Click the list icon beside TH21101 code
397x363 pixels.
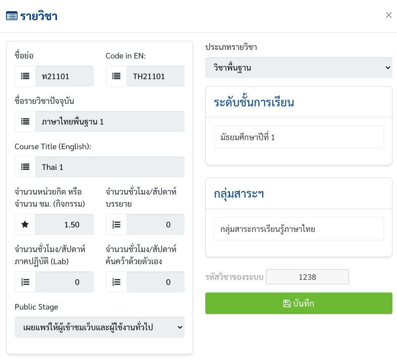pos(116,76)
